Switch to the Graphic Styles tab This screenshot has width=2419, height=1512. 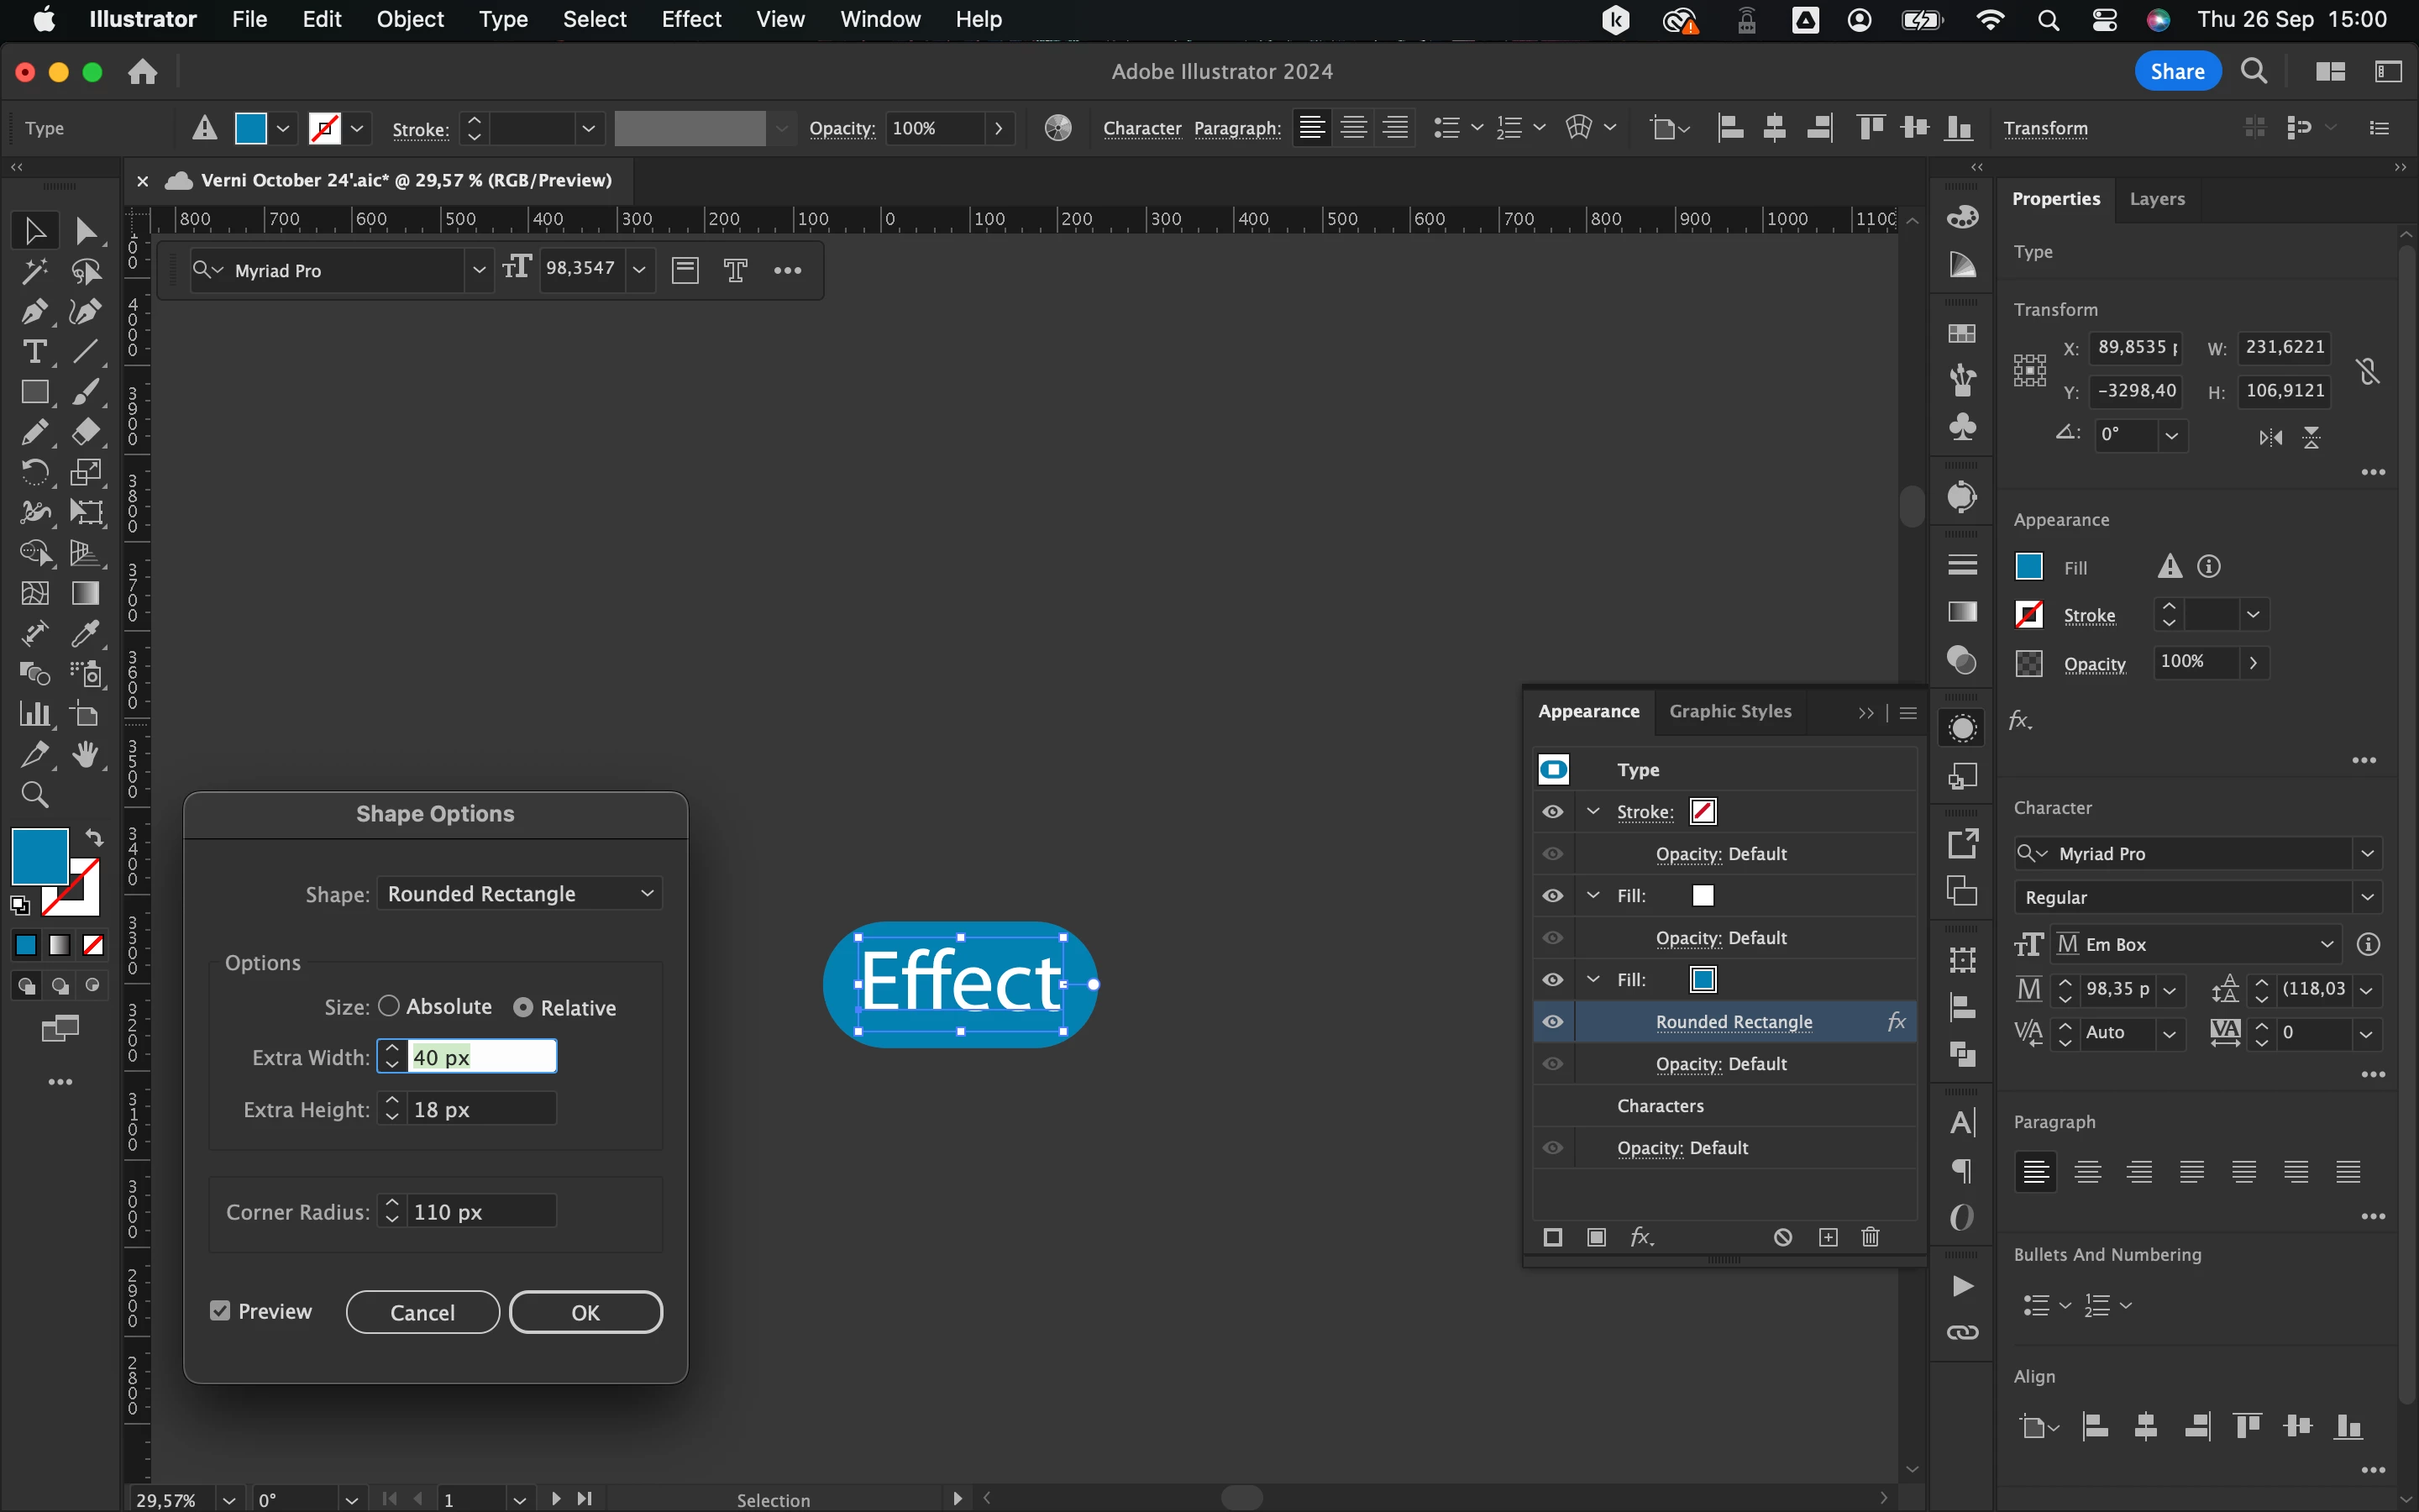click(x=1729, y=711)
